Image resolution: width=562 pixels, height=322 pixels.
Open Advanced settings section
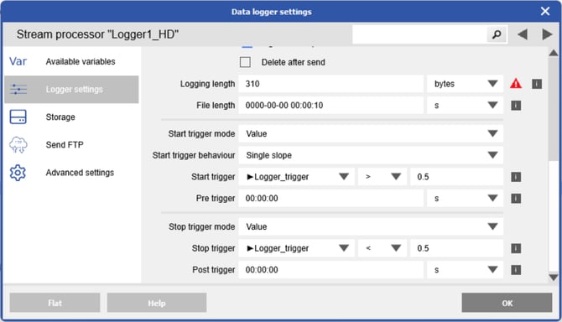point(71,173)
